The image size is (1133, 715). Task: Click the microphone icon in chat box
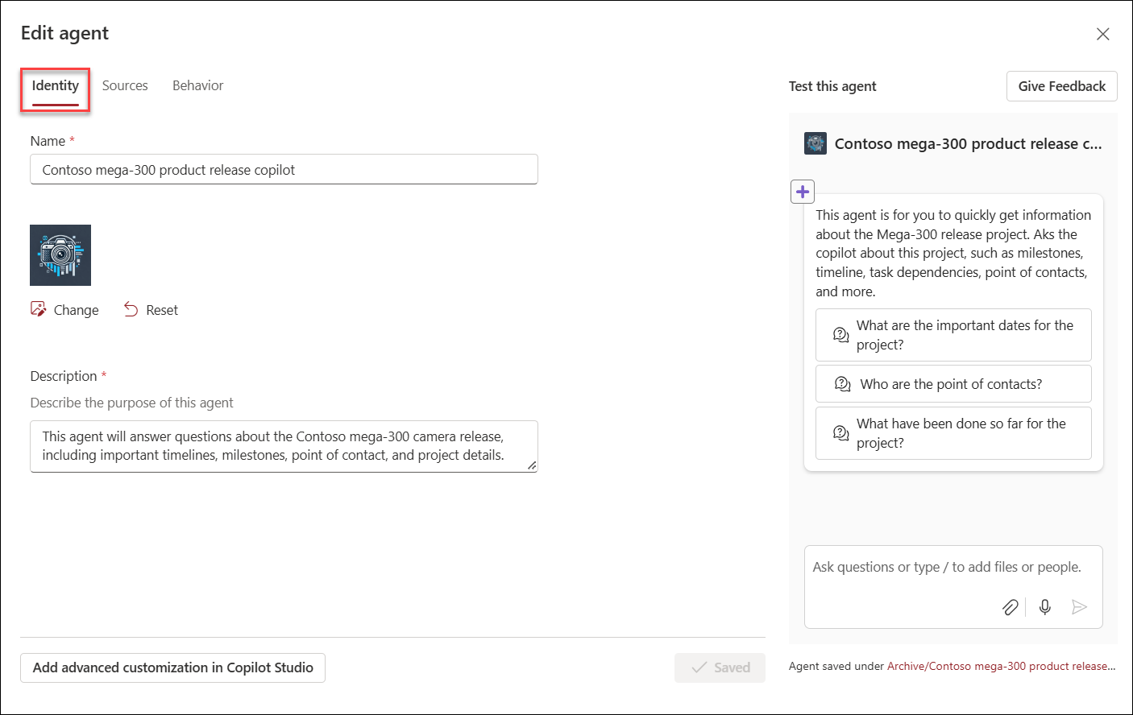coord(1044,607)
